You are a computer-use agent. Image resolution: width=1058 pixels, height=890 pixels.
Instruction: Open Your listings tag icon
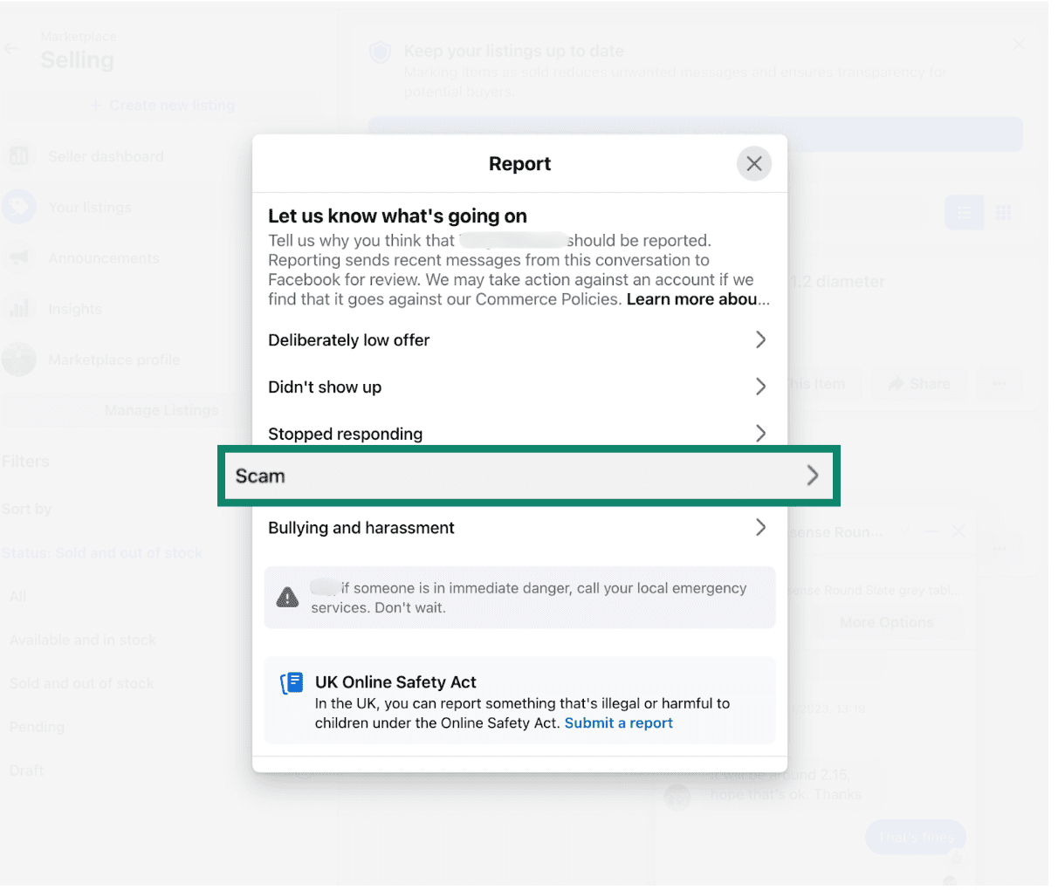pyautogui.click(x=19, y=207)
